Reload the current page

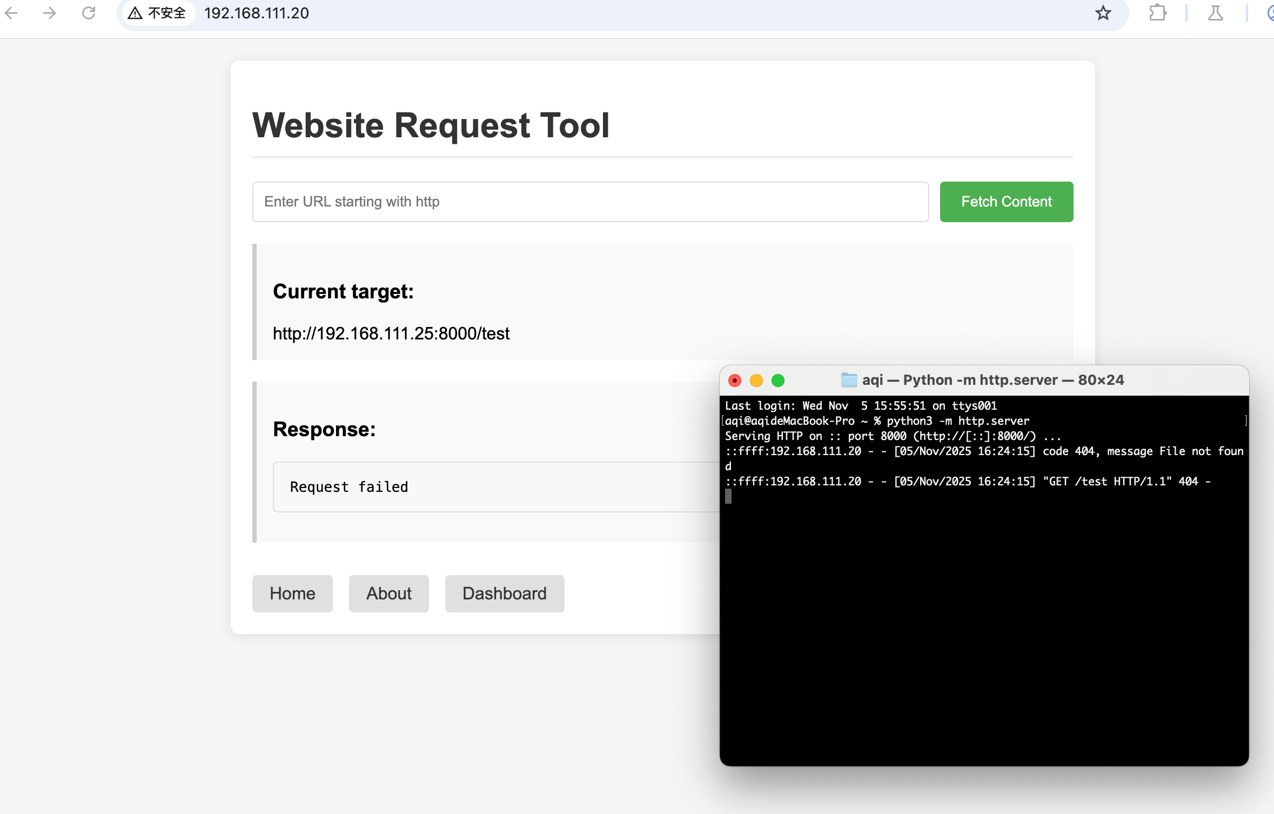[x=89, y=13]
